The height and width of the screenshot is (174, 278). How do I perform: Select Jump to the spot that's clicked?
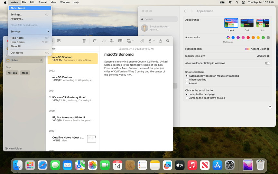point(187,98)
